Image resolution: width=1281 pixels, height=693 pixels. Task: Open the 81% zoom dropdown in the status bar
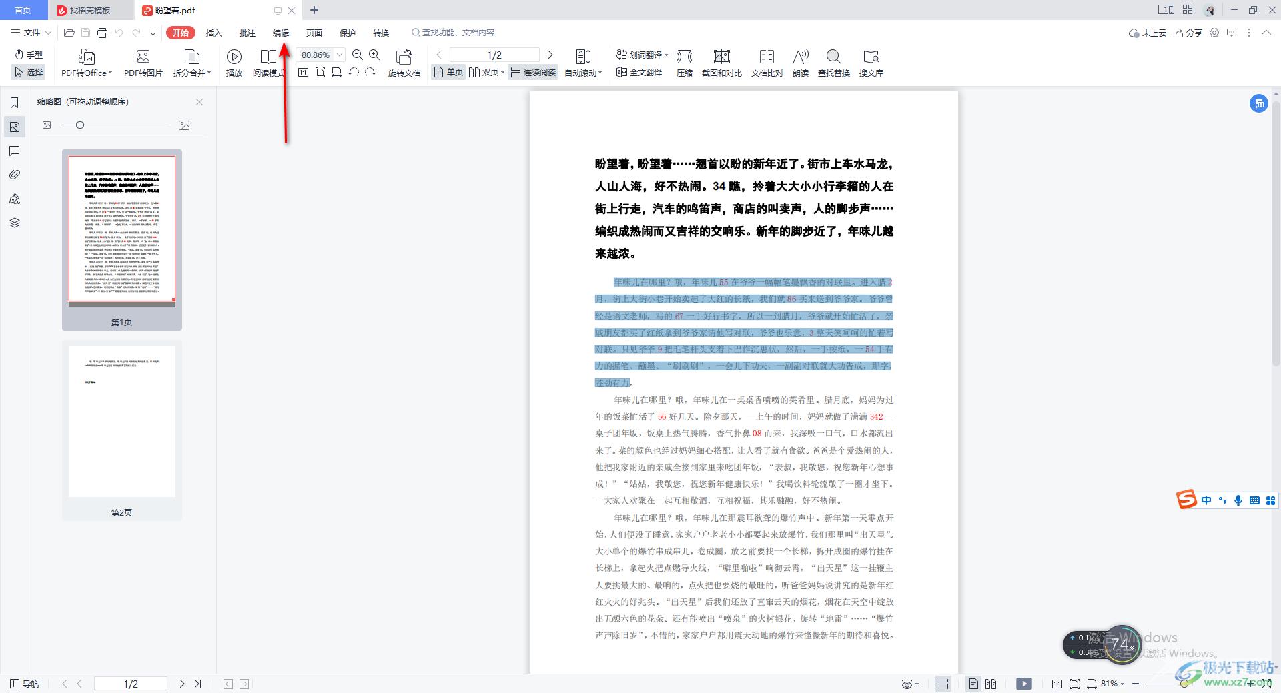coord(1112,684)
